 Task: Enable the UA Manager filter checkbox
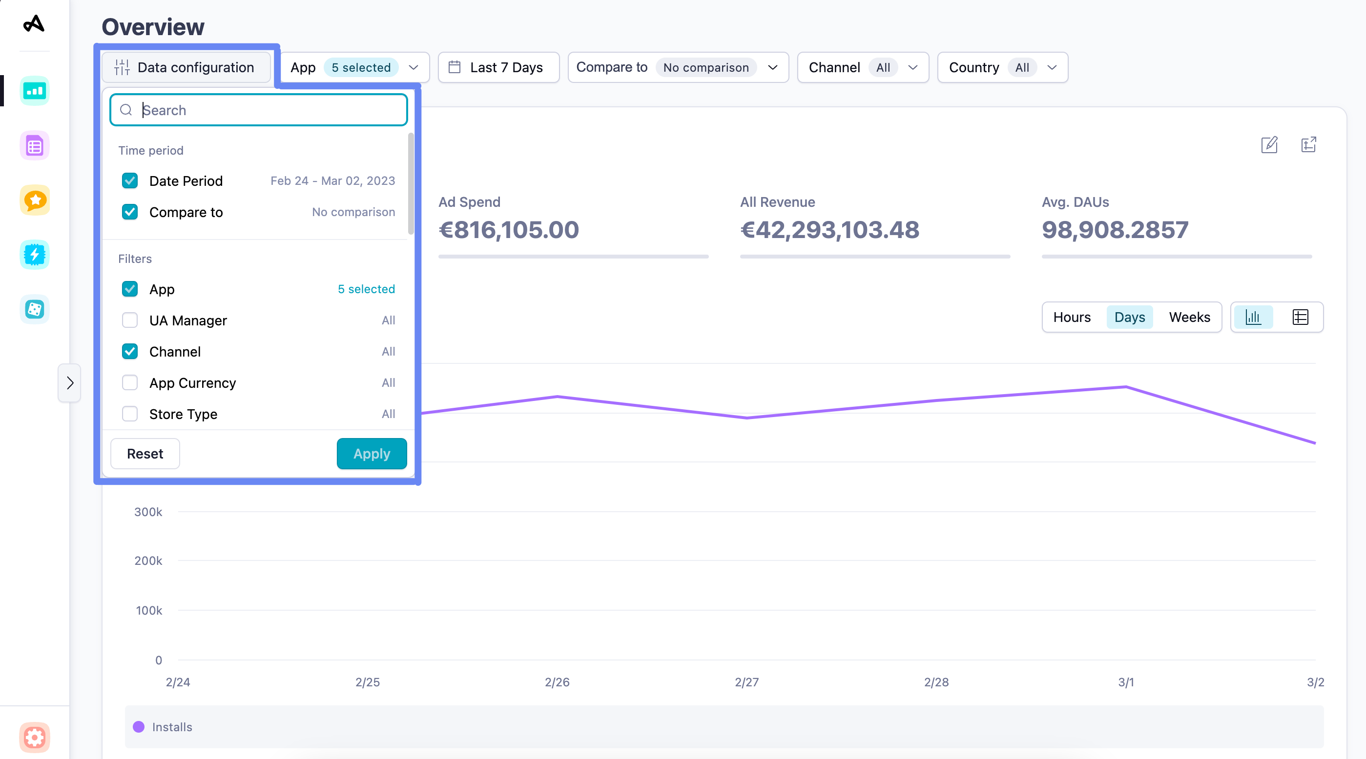(x=130, y=320)
